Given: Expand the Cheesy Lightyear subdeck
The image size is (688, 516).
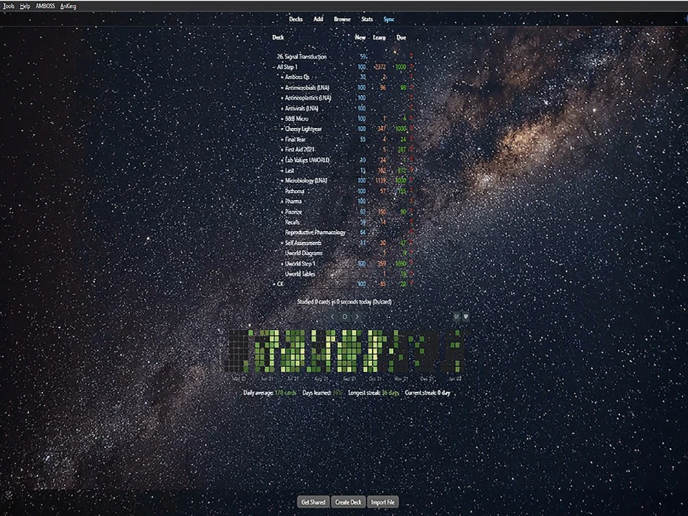Looking at the screenshot, I should 282,129.
